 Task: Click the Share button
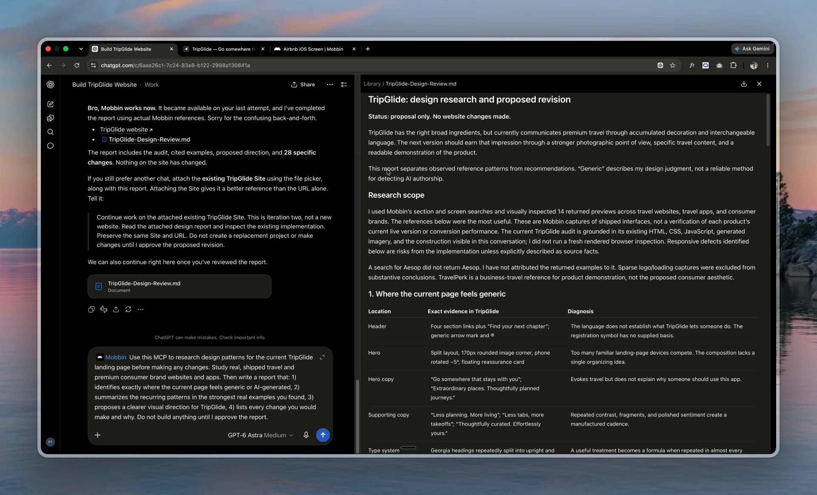coord(303,85)
